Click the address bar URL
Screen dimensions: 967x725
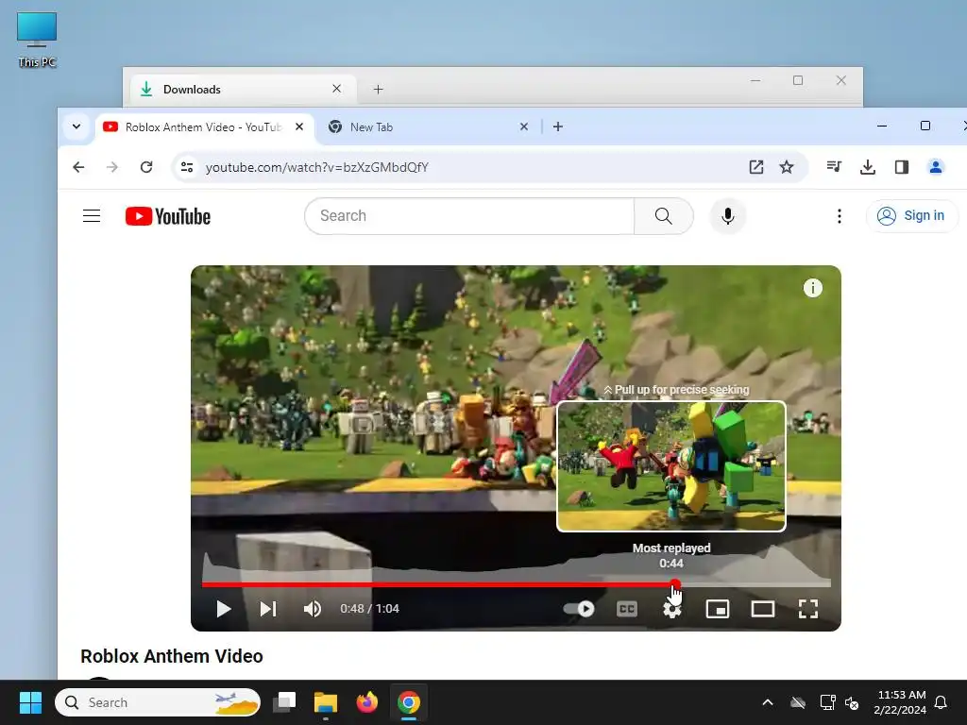click(317, 167)
